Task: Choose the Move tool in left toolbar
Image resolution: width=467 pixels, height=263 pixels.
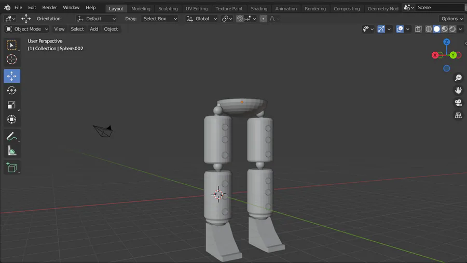Action: pyautogui.click(x=12, y=76)
